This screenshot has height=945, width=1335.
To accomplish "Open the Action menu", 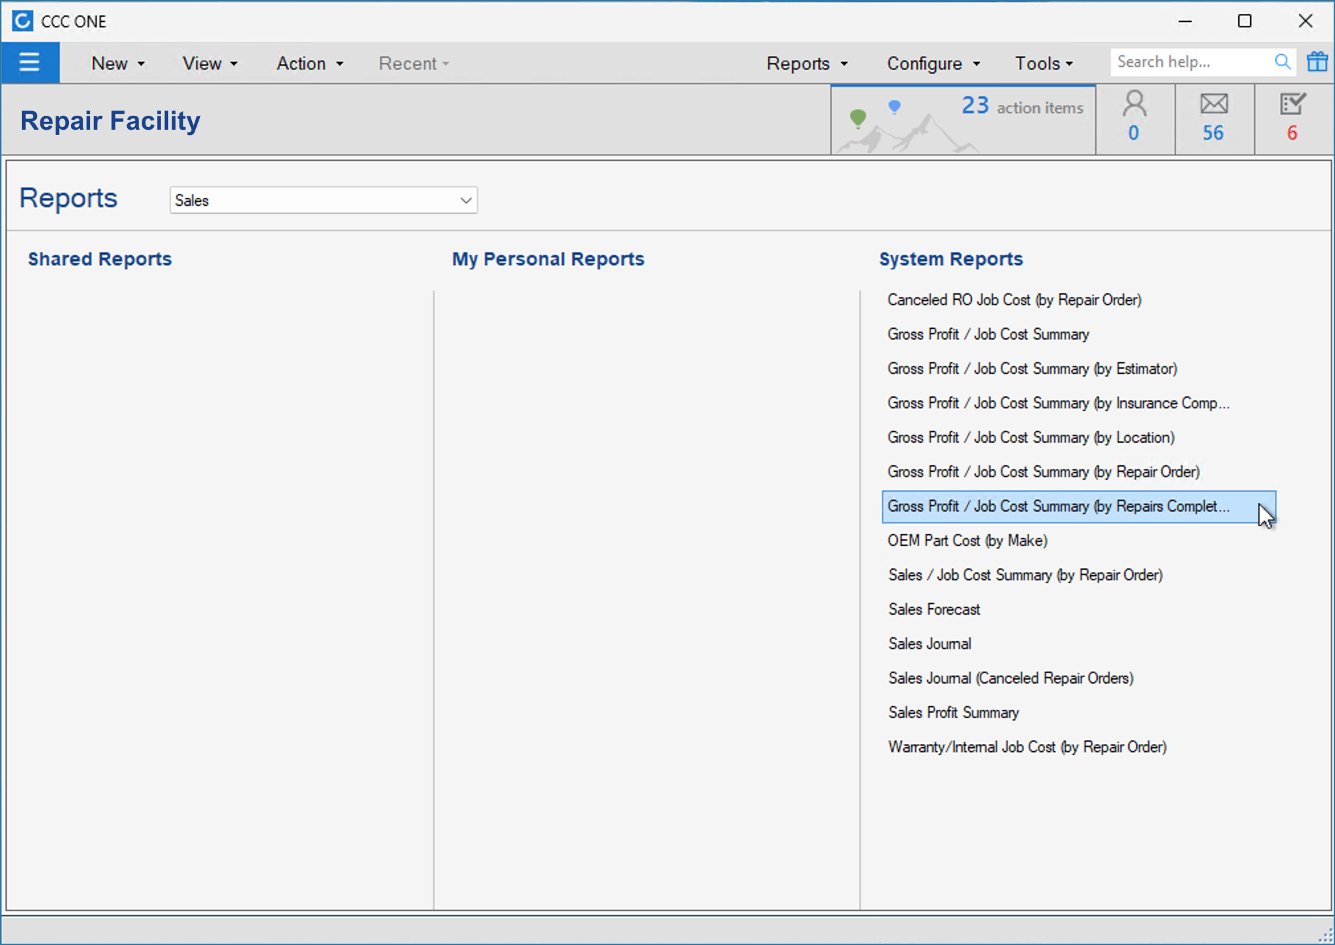I will pos(309,64).
